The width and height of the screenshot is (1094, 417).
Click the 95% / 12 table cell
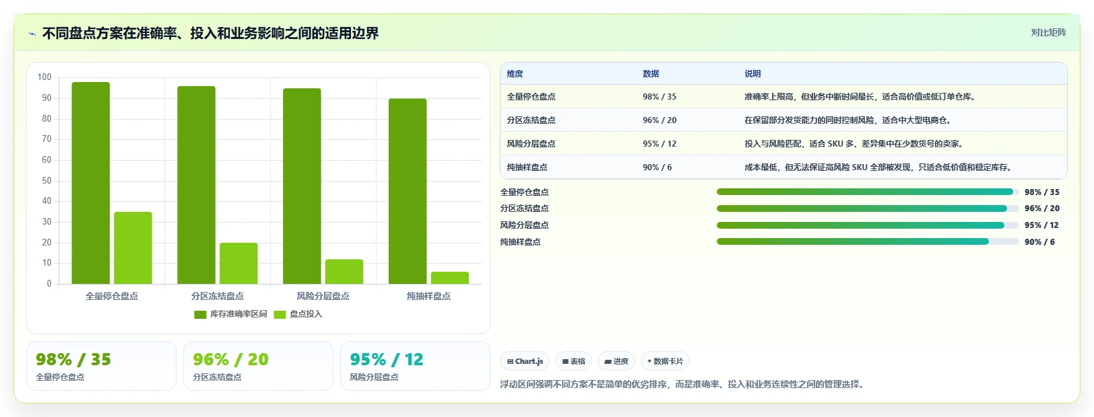(659, 144)
